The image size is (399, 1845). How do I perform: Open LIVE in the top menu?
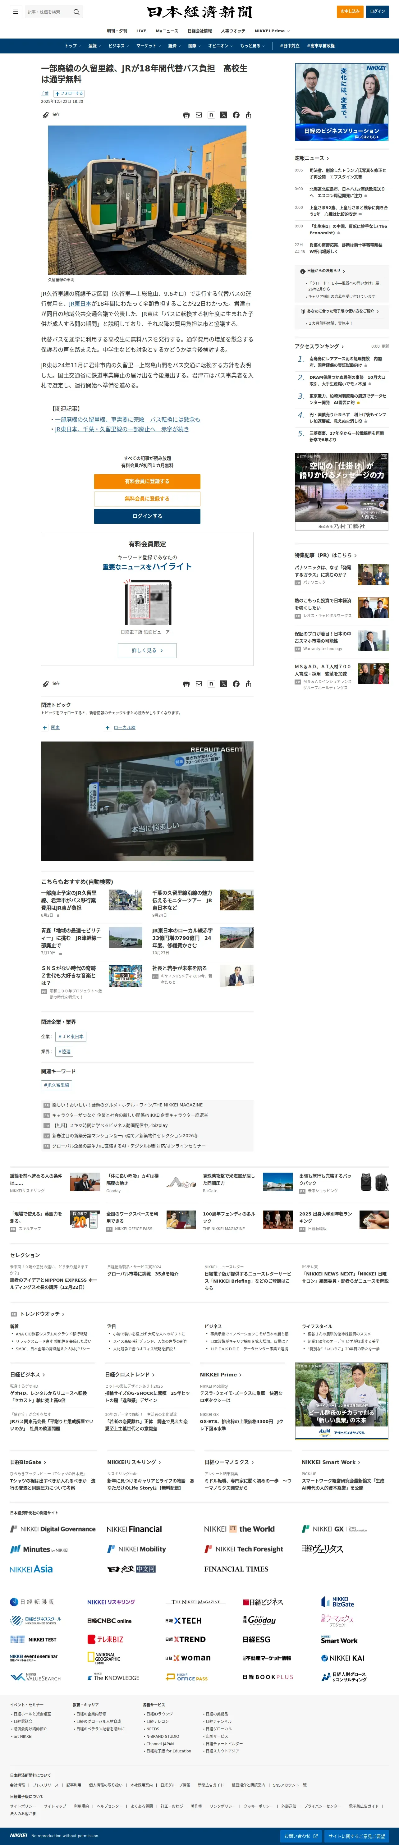click(141, 31)
